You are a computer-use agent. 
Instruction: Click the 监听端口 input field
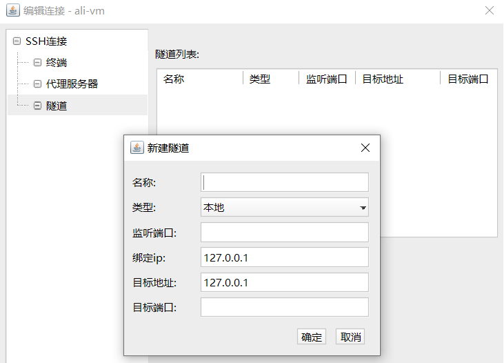click(284, 233)
